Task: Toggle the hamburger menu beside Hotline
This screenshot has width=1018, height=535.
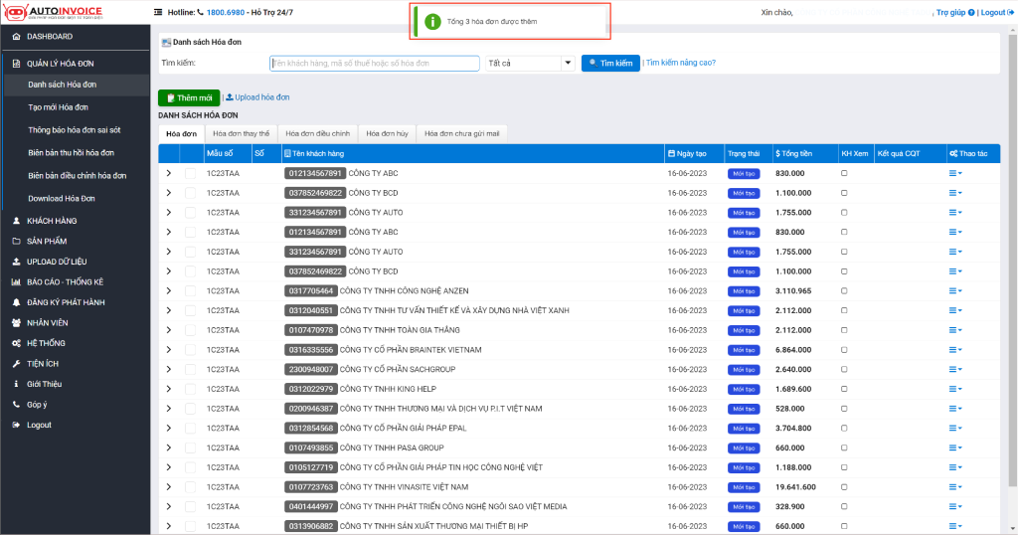Action: pyautogui.click(x=158, y=12)
